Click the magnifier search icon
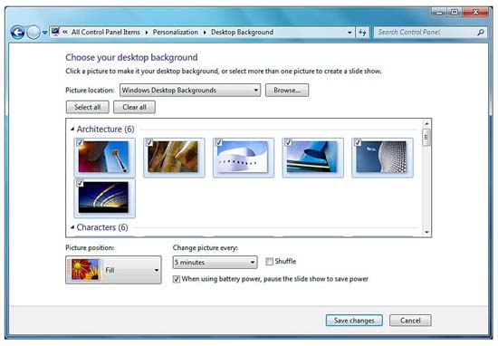498x346 pixels. [x=481, y=32]
